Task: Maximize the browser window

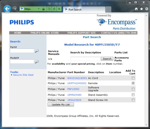Action: point(135,3)
